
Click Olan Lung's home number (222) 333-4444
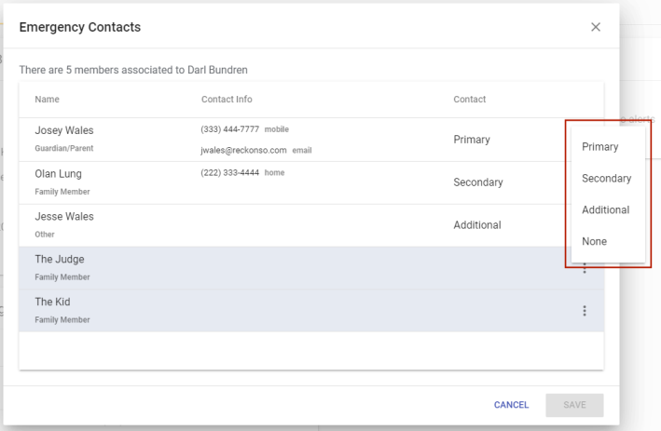pyautogui.click(x=229, y=172)
